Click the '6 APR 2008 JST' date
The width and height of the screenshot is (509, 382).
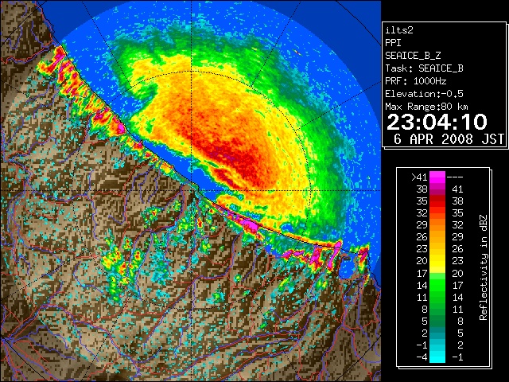pos(449,139)
